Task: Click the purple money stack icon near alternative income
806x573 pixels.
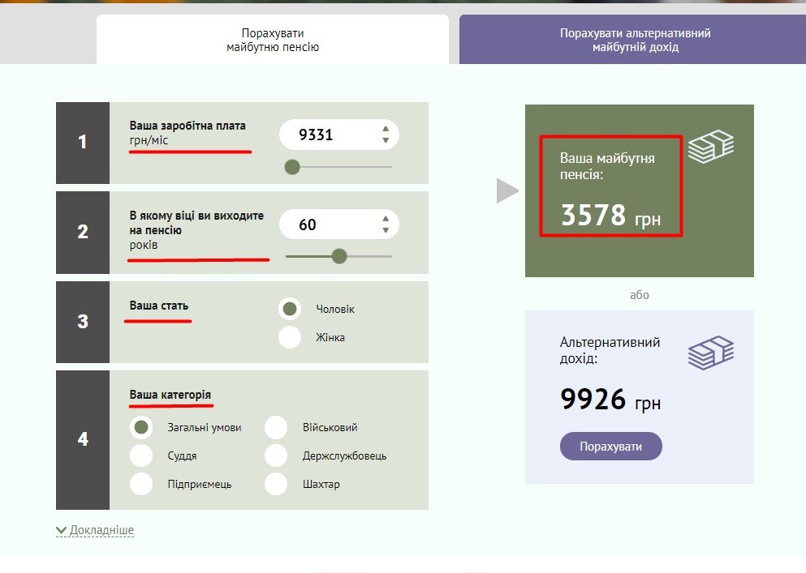Action: tap(711, 353)
